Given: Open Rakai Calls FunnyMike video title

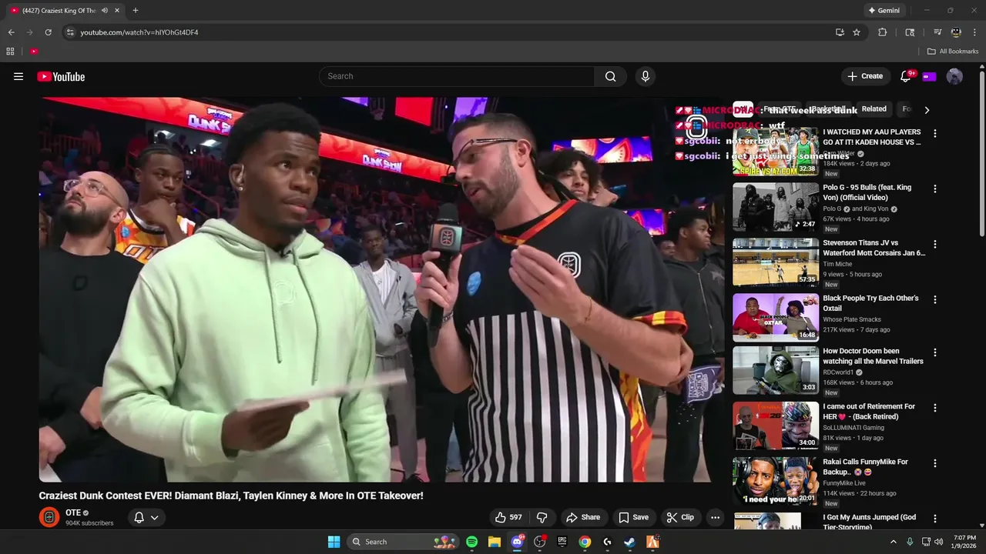Looking at the screenshot, I should point(865,467).
